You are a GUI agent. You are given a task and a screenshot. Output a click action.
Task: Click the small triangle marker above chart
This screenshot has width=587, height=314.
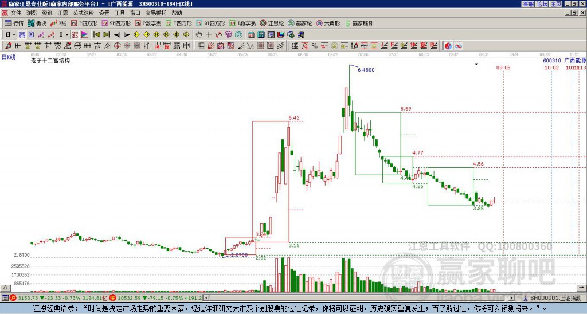tap(476, 64)
